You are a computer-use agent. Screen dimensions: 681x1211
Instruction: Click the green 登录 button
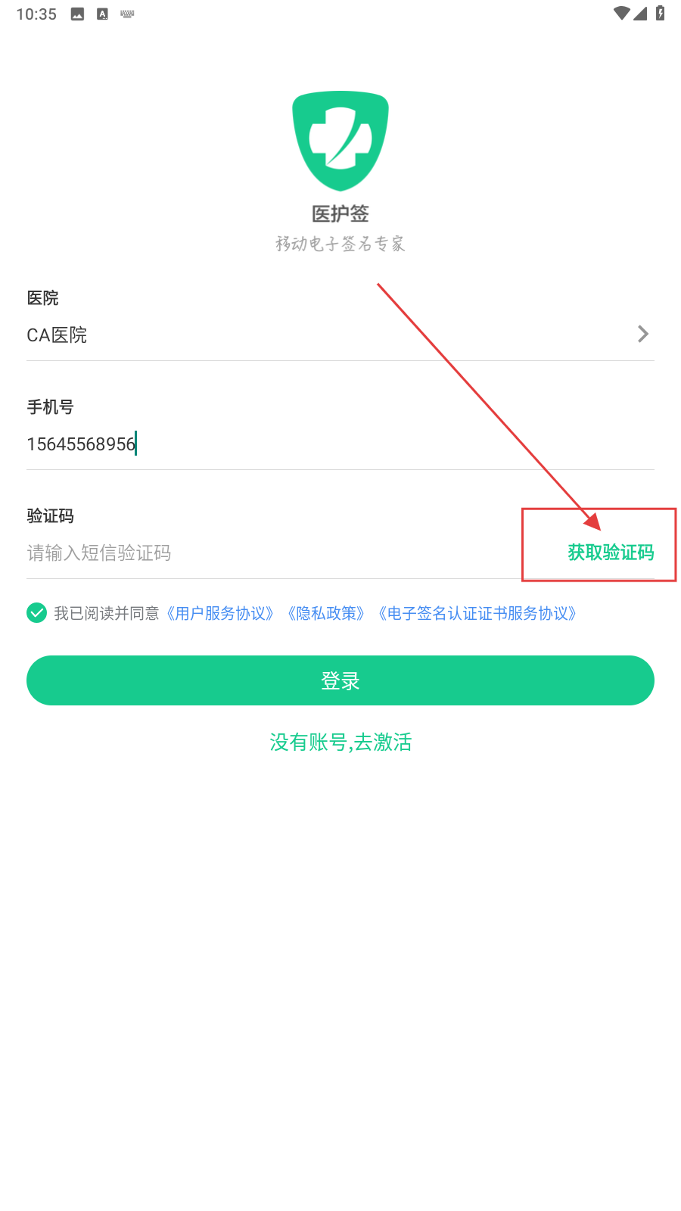click(340, 680)
